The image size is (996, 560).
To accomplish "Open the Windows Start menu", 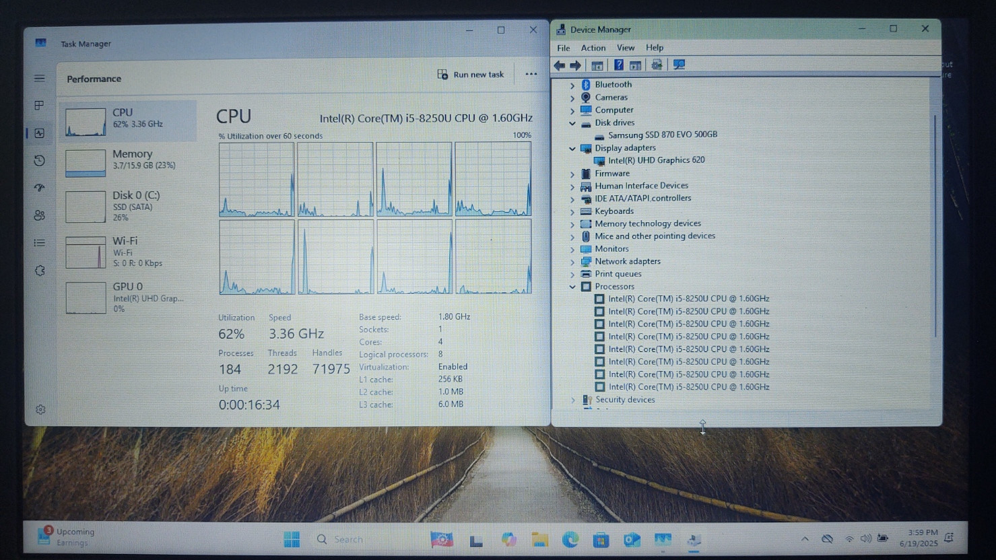I will [x=292, y=539].
